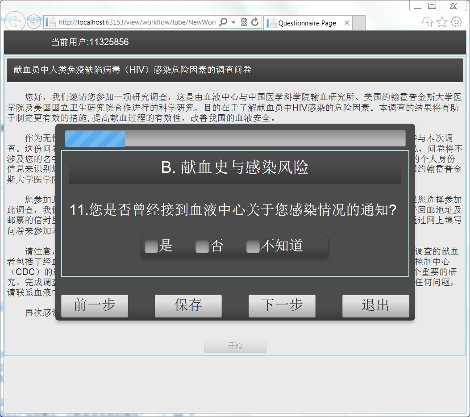Open a new blank tab
The width and height of the screenshot is (470, 417).
[x=359, y=23]
